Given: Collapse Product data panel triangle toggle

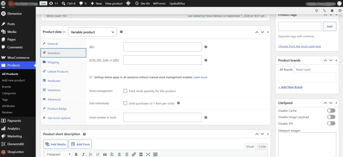Looking at the screenshot, I should tap(268, 32).
